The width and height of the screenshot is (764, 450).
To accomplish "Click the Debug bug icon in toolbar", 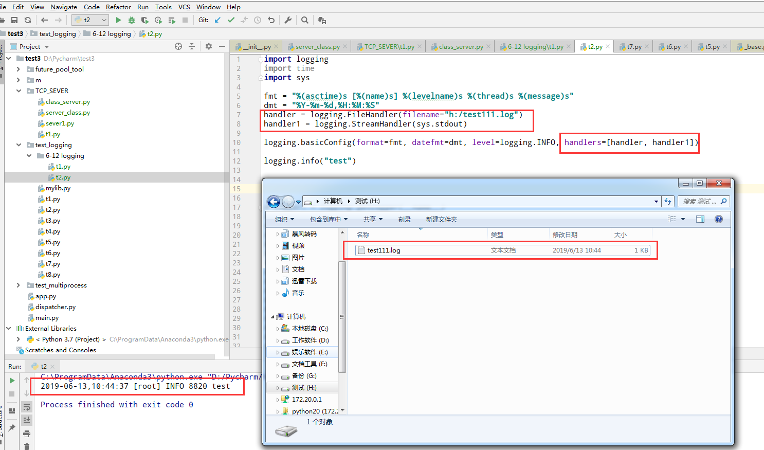I will click(132, 20).
